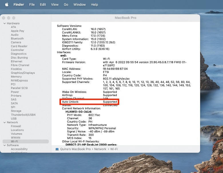Open the Help menu

click(x=94, y=5)
